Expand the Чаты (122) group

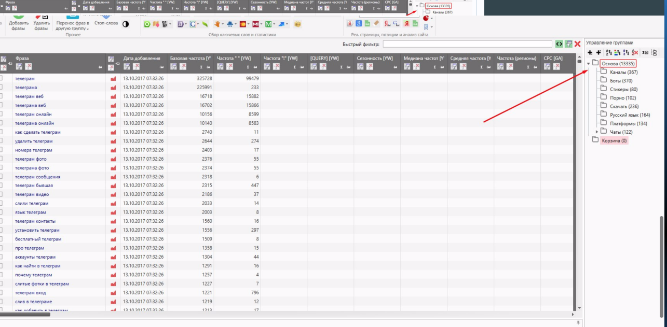click(597, 132)
